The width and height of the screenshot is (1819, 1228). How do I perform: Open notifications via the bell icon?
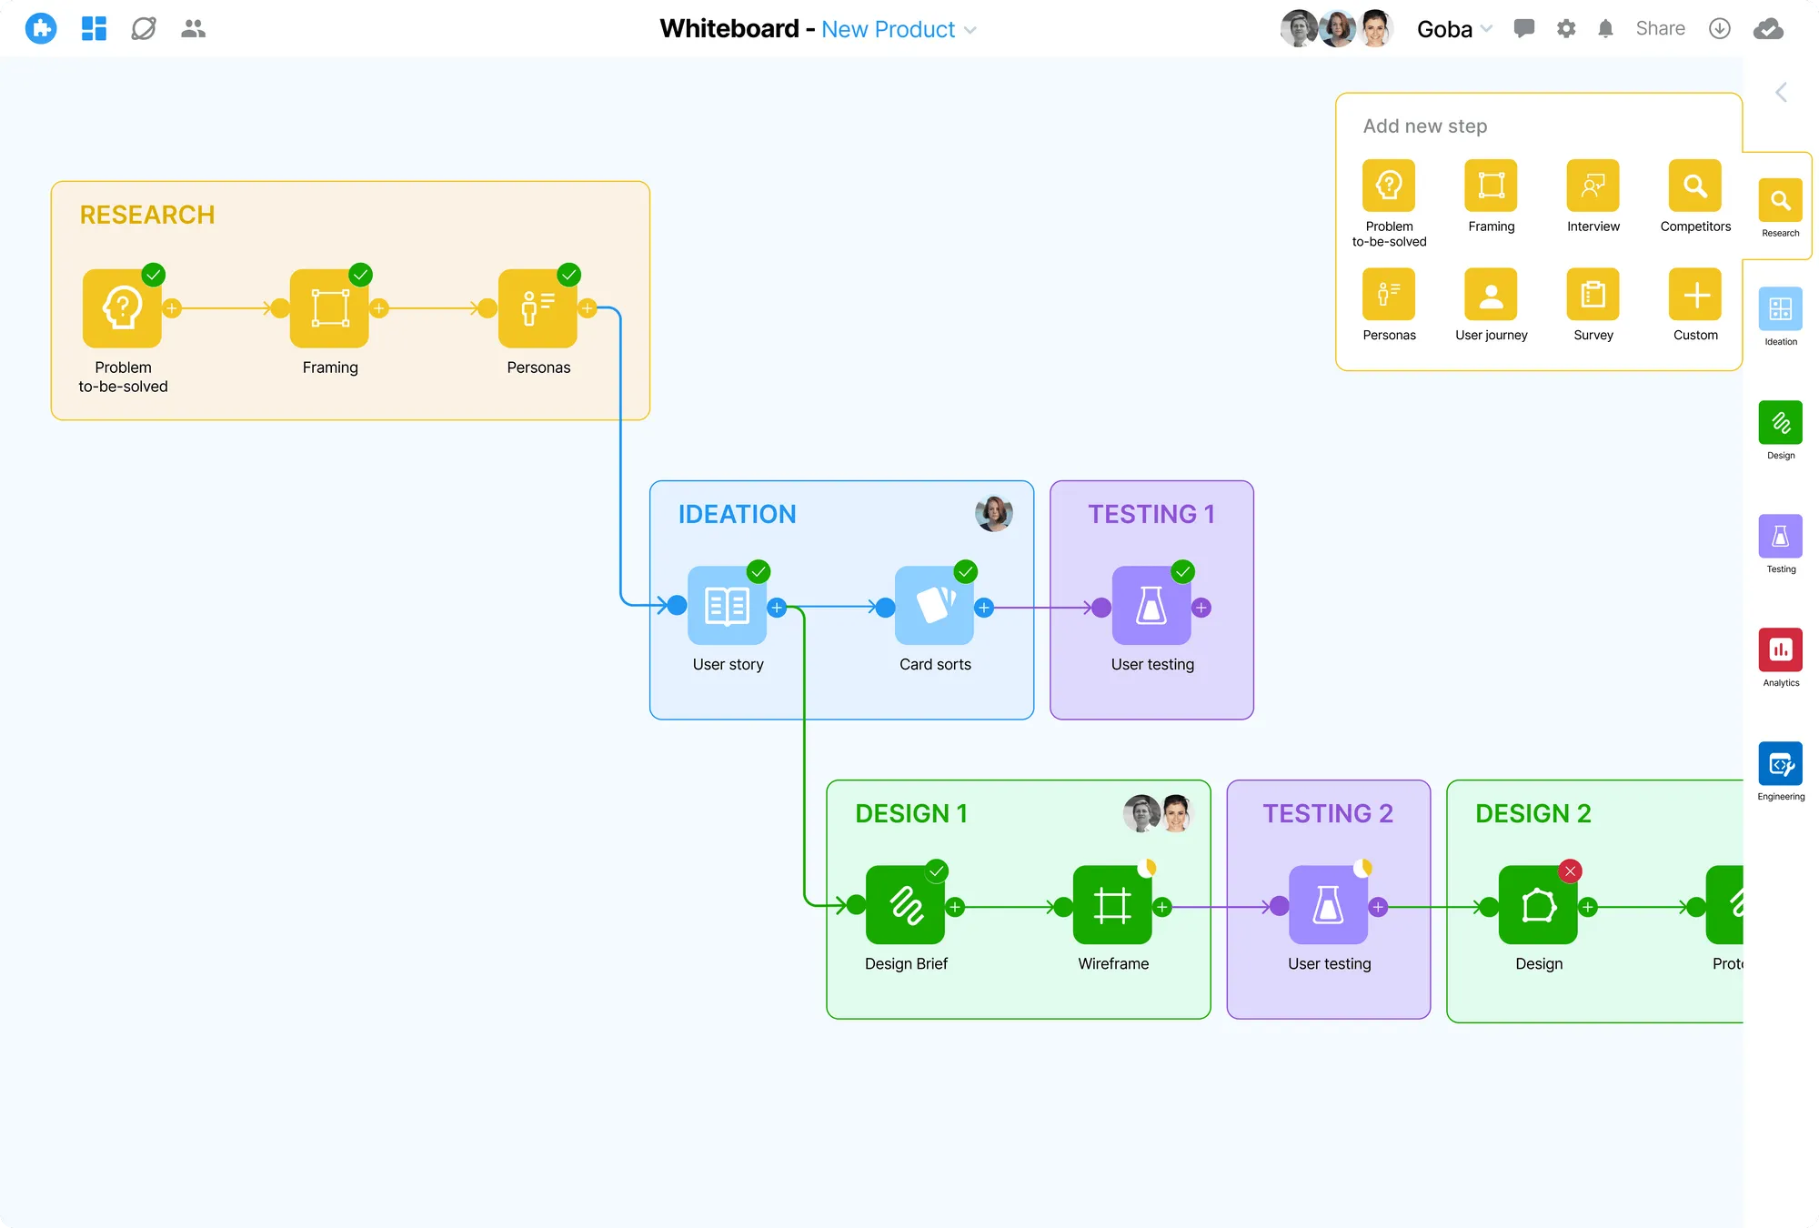click(x=1605, y=28)
